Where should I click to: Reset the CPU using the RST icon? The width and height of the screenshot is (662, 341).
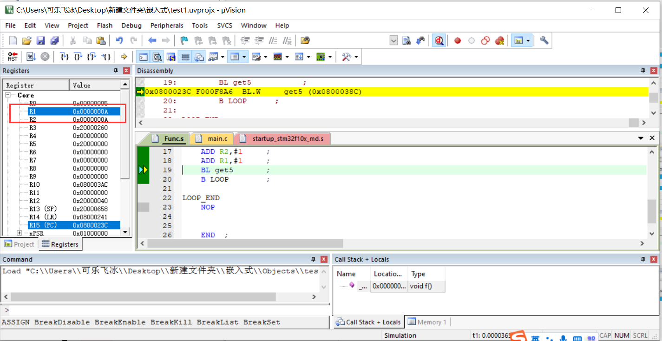pos(13,56)
